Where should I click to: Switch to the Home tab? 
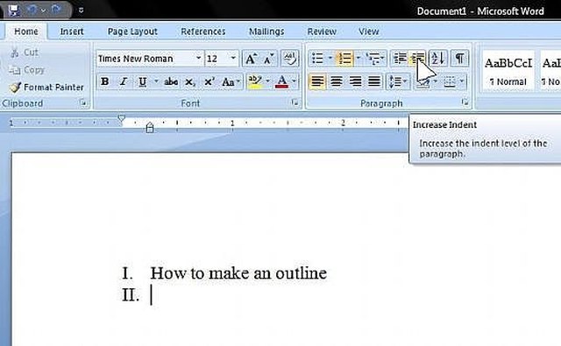[x=26, y=32]
